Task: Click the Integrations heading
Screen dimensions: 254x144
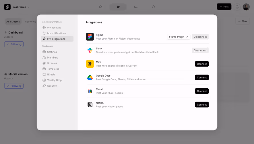Action: pyautogui.click(x=94, y=22)
